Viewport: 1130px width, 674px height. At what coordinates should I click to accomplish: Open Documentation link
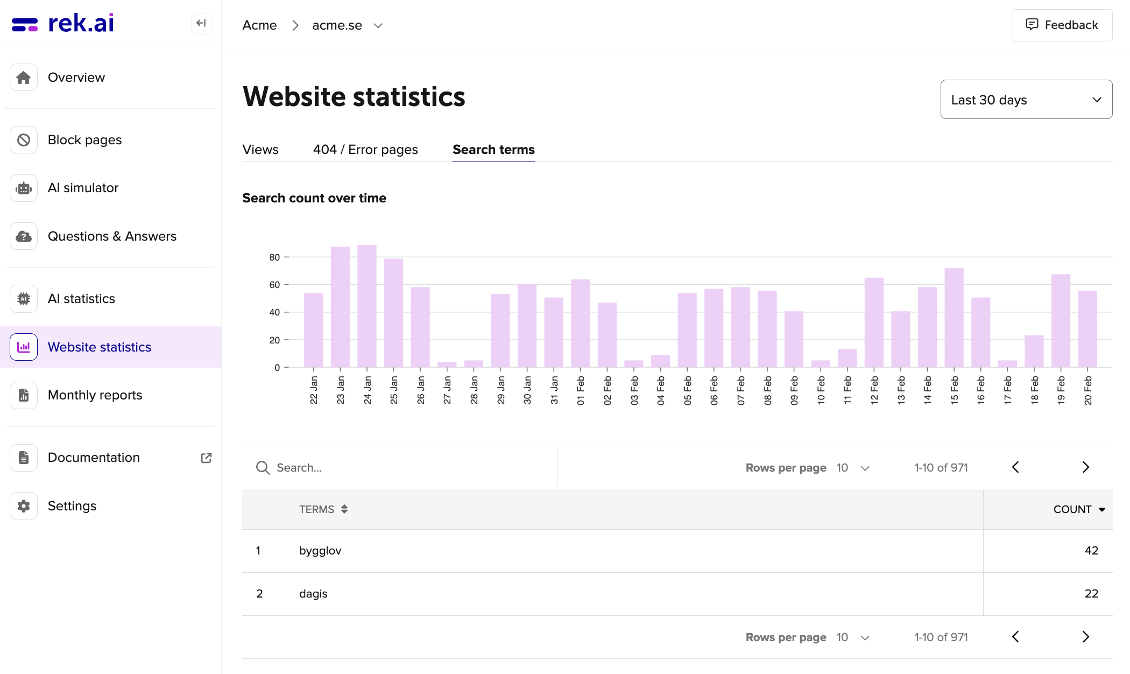coord(94,458)
